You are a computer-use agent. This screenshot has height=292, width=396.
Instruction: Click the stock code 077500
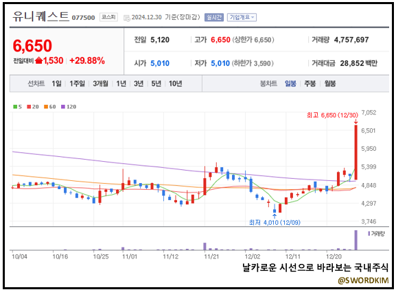(83, 18)
